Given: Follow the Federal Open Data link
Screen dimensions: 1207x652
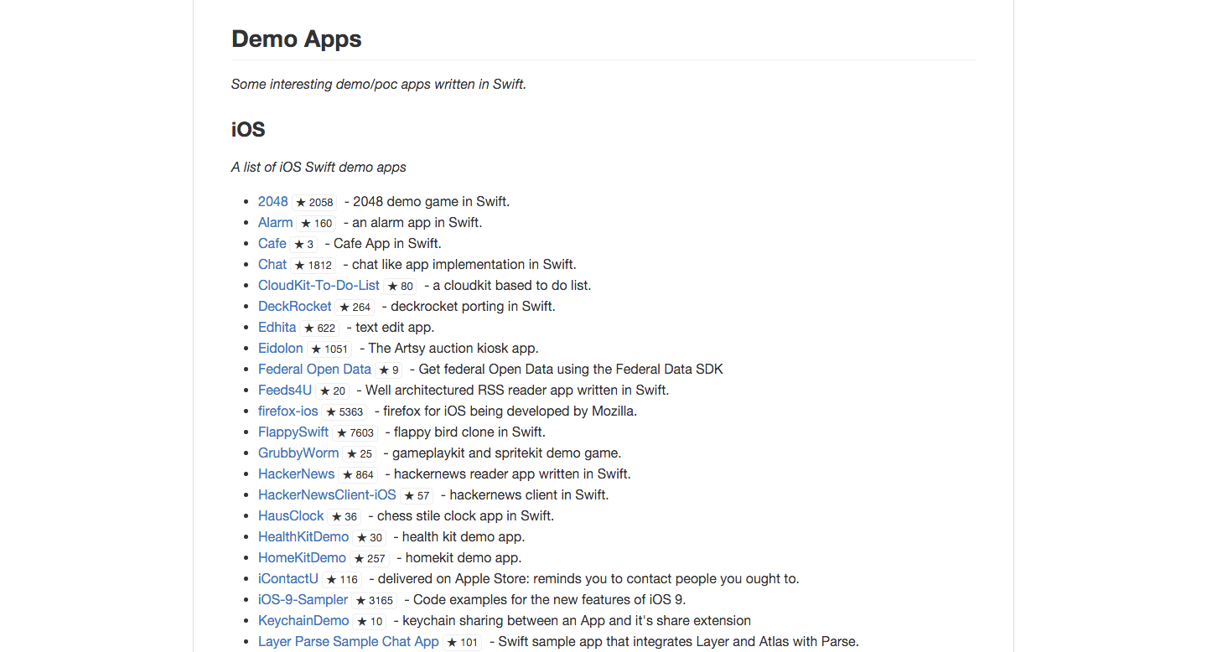Looking at the screenshot, I should coord(314,369).
